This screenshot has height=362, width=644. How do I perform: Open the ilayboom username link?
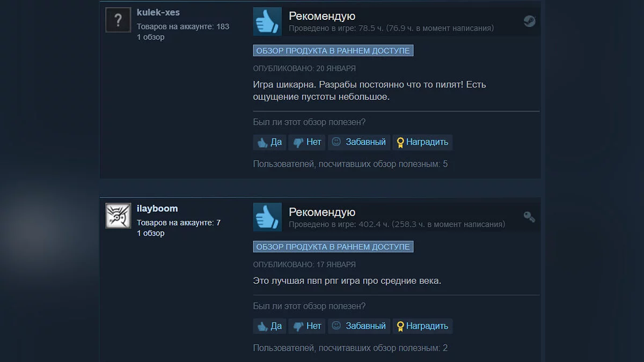pos(157,209)
